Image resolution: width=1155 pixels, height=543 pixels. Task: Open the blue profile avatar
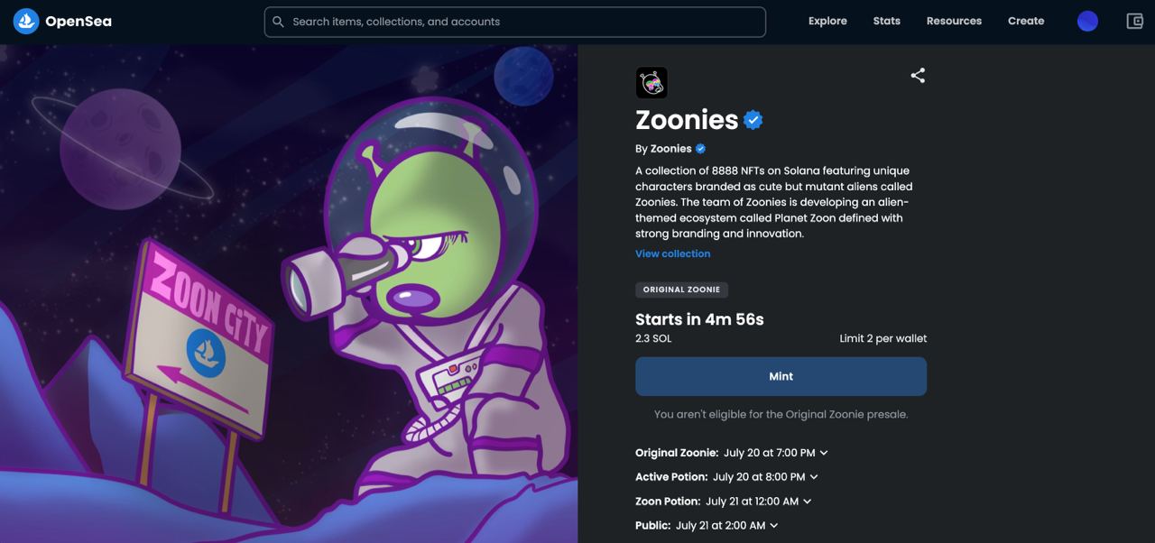coord(1087,22)
